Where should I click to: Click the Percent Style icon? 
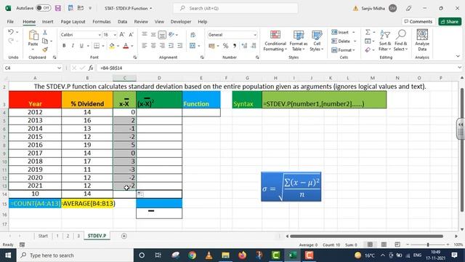click(x=226, y=46)
